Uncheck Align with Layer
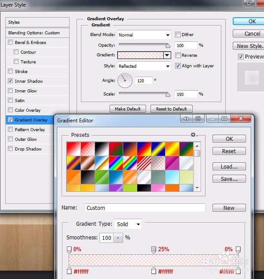Image resolution: width=264 pixels, height=279 pixels. coord(178,66)
